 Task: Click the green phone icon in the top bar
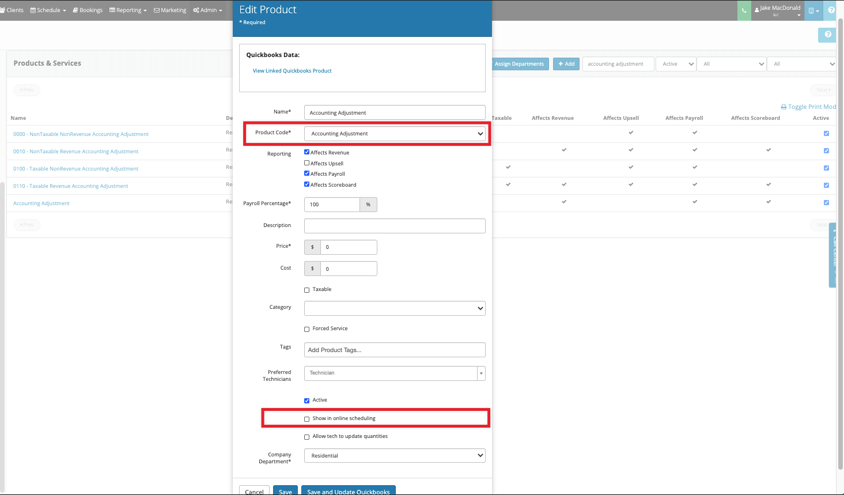(x=744, y=10)
